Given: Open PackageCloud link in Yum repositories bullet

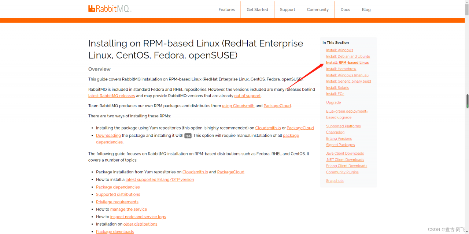Looking at the screenshot, I should pyautogui.click(x=300, y=128).
